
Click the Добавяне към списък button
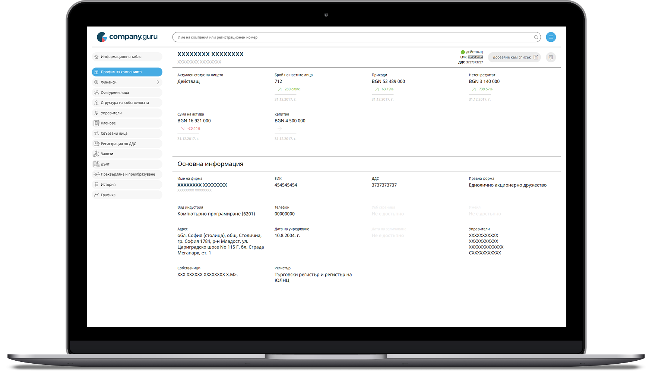point(514,57)
